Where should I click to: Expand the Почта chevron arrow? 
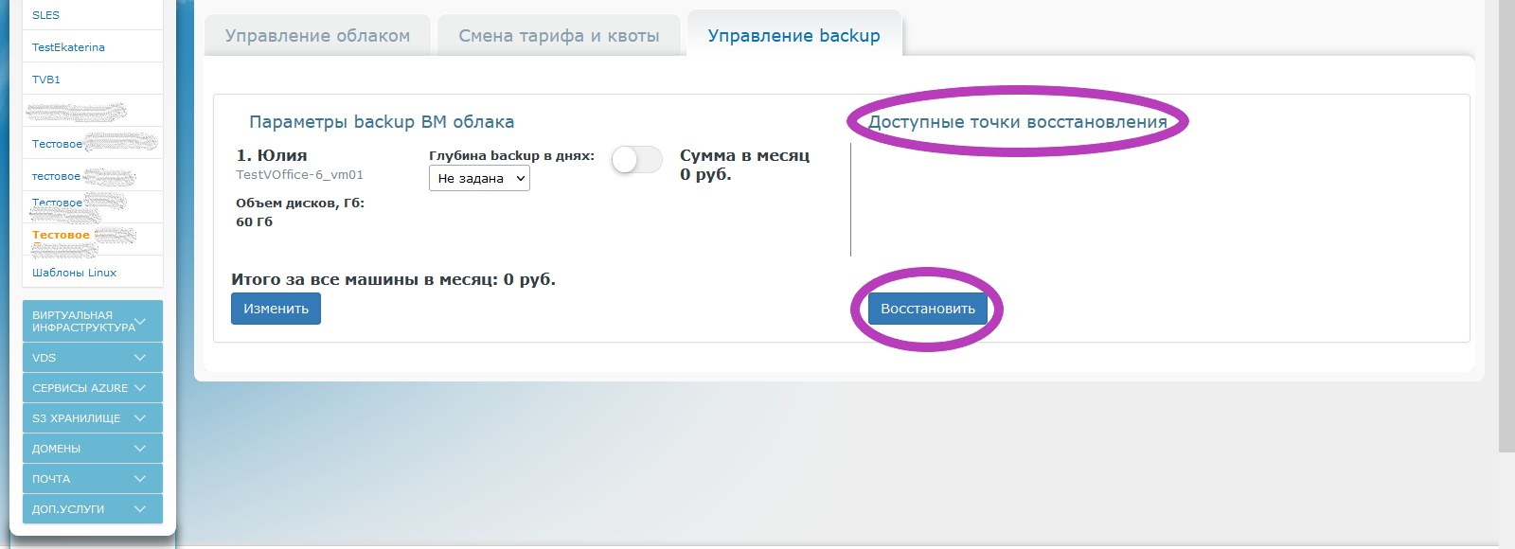(x=140, y=479)
